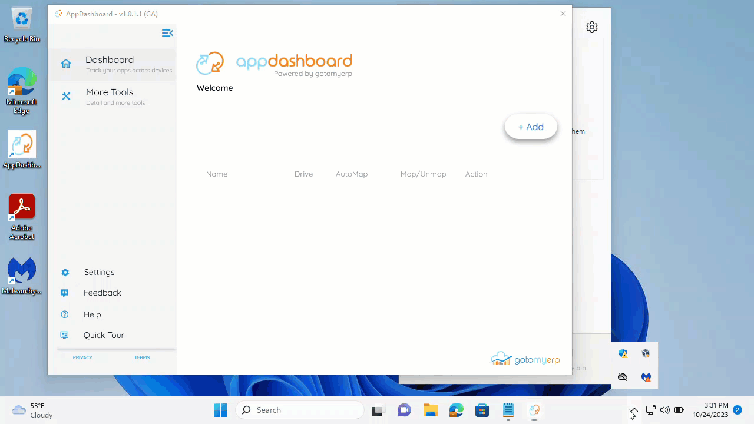Open the volume speaker icon in tray
This screenshot has height=424, width=754.
point(665,410)
